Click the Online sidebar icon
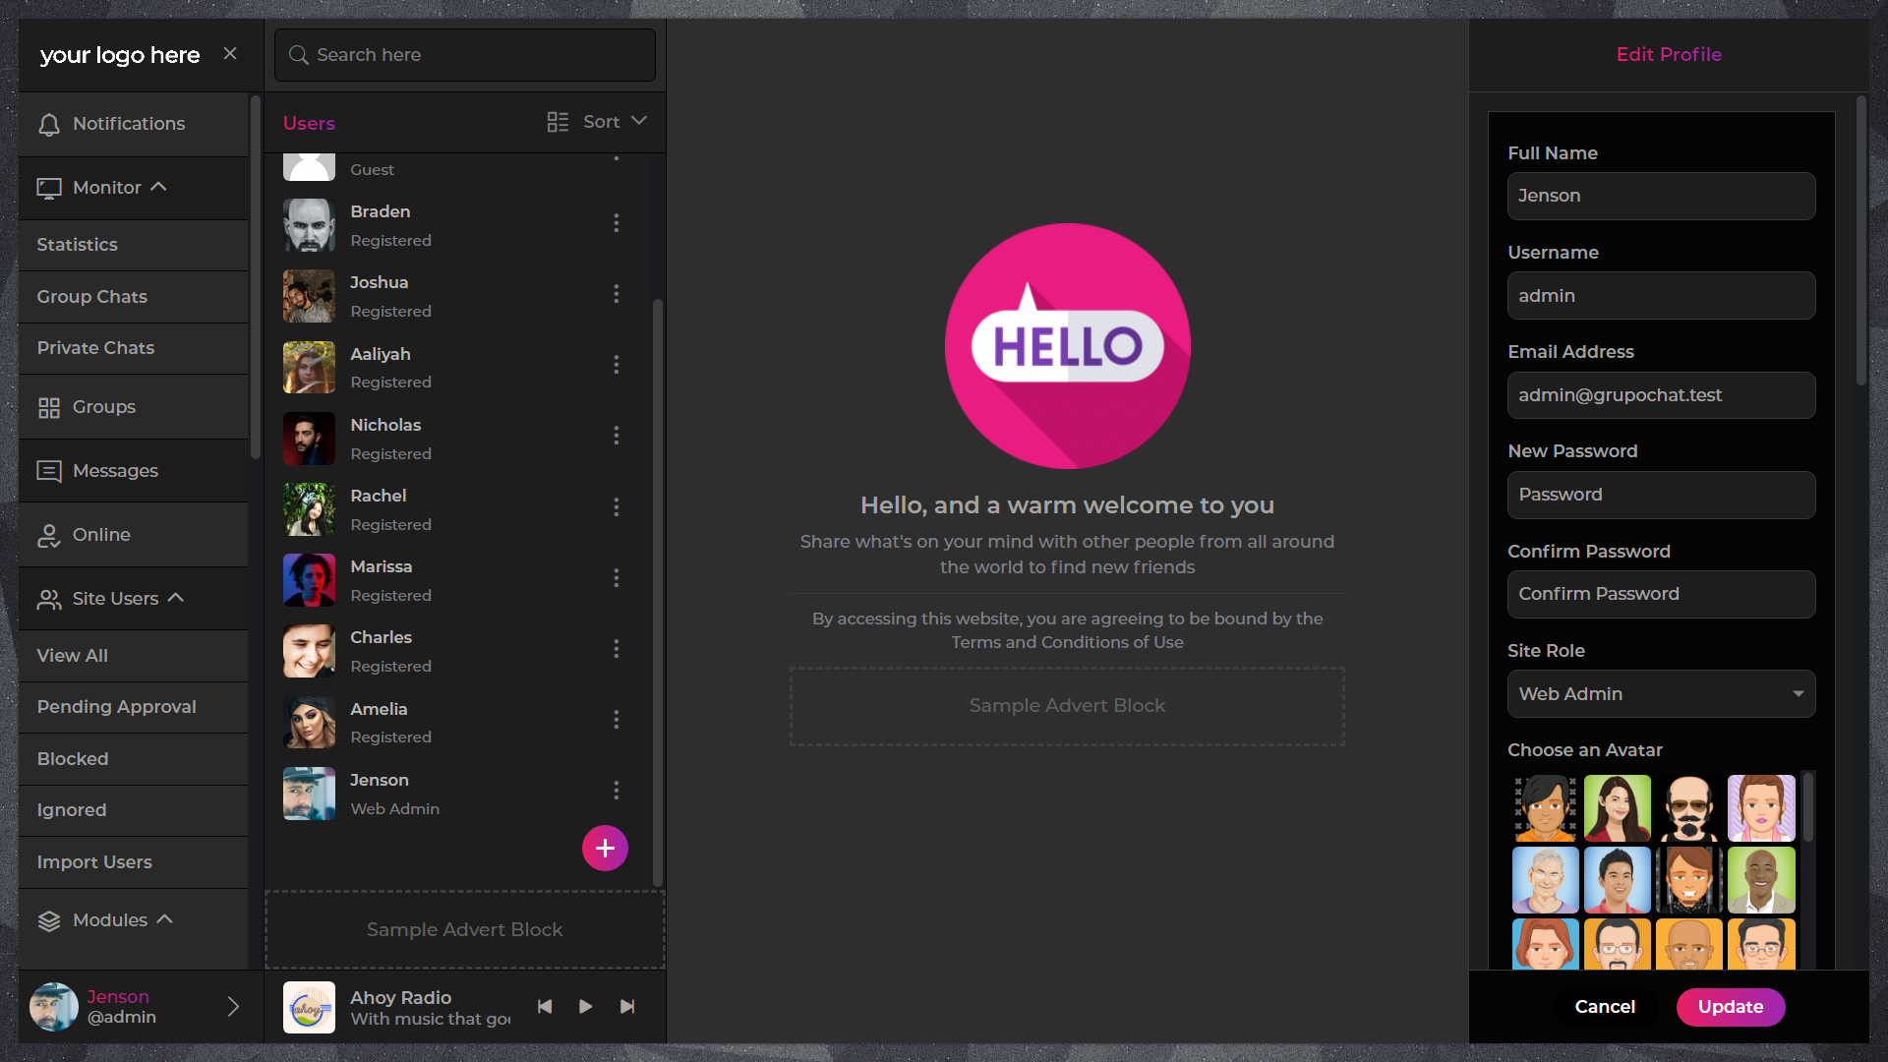 click(x=49, y=534)
